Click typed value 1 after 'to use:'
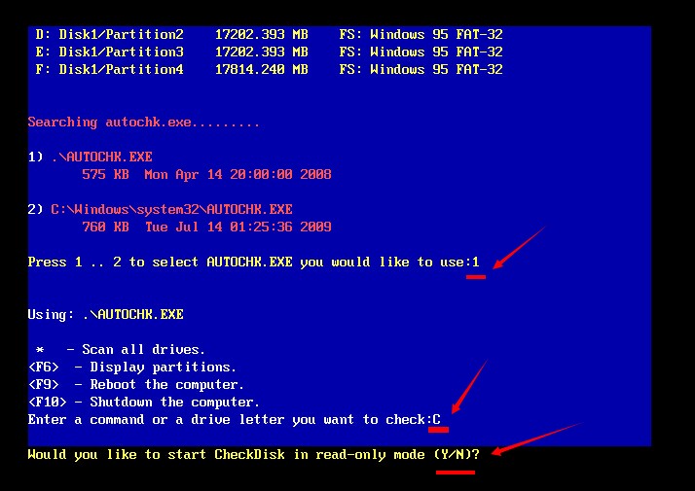695x491 pixels. [476, 263]
